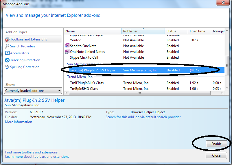Select Spelling Correction add-on type

(25, 67)
